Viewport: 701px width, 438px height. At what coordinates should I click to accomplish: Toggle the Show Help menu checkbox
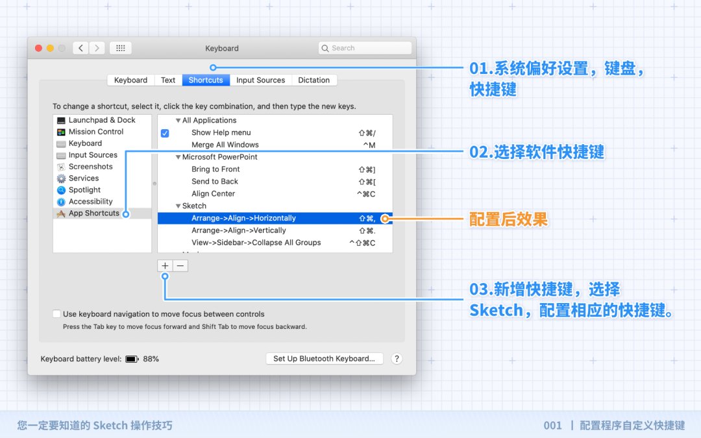(x=165, y=133)
